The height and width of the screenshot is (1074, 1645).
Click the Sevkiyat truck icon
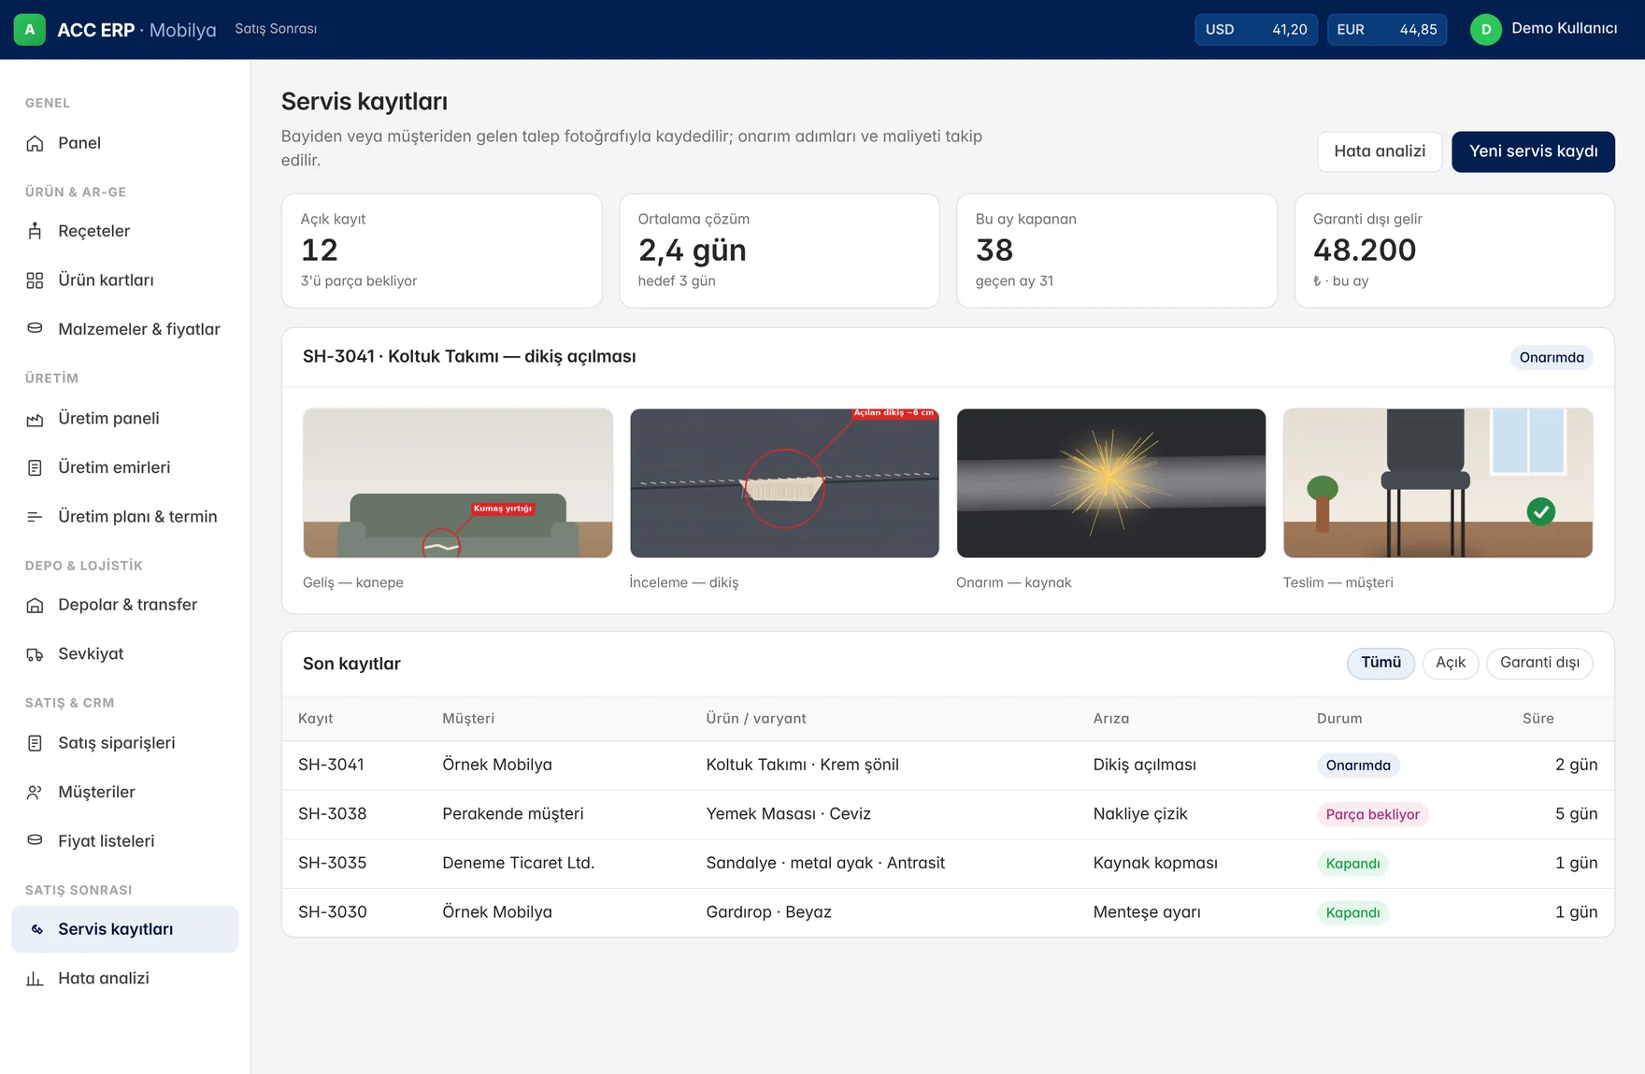[x=35, y=654]
